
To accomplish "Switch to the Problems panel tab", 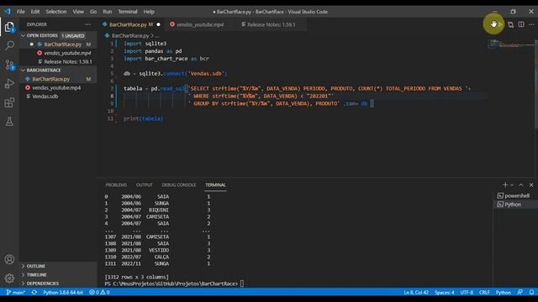I will point(116,185).
